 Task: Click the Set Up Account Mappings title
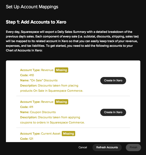pos(32,7)
